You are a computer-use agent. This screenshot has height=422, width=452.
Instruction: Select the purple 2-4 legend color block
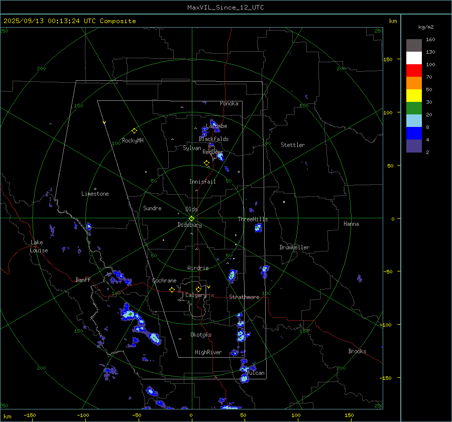414,146
